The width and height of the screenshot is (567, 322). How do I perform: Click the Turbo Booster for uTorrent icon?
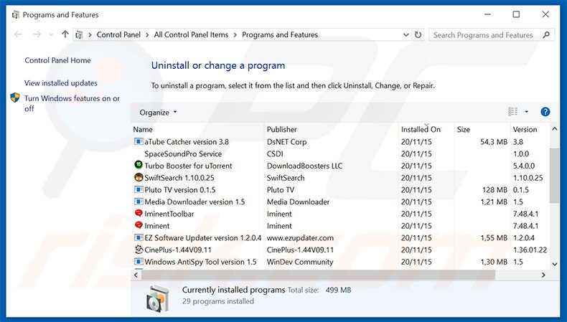[139, 165]
